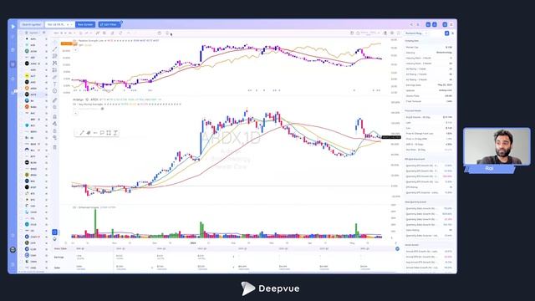Pick the callout tool in the floating toolbar

(x=102, y=133)
